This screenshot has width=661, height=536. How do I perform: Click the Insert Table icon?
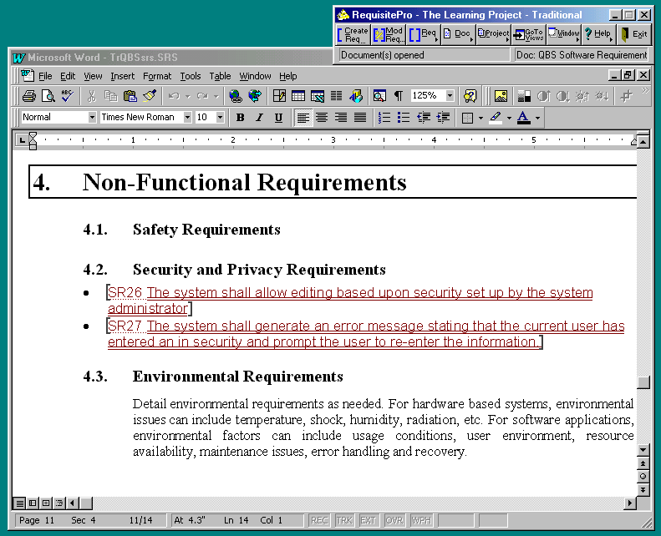coord(298,96)
